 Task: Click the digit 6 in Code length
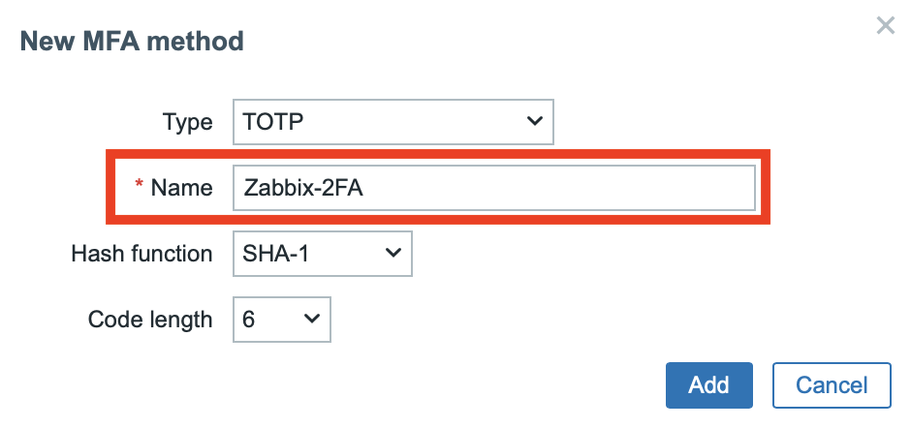pyautogui.click(x=249, y=320)
